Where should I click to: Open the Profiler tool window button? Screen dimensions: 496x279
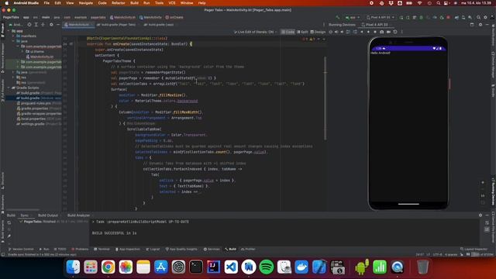(x=248, y=250)
